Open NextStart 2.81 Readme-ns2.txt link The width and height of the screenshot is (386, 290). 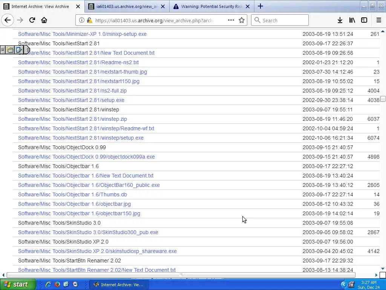(78, 62)
